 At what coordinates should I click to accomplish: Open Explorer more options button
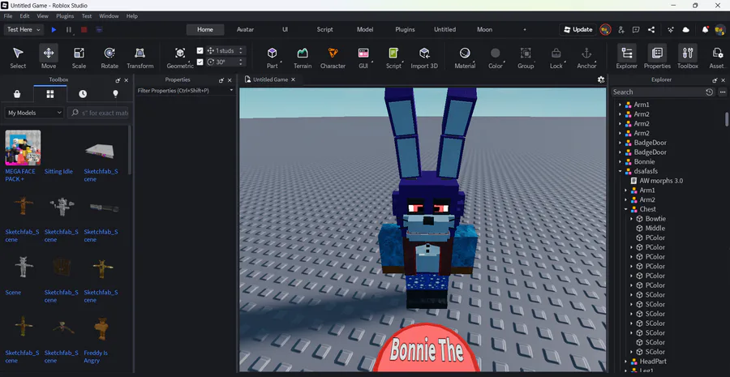(723, 92)
